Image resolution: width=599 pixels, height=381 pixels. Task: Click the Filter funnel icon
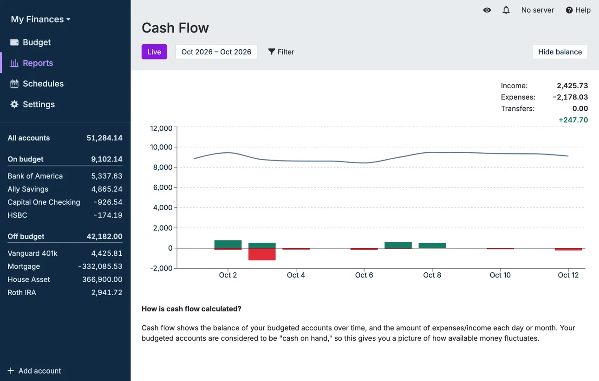pyautogui.click(x=272, y=52)
